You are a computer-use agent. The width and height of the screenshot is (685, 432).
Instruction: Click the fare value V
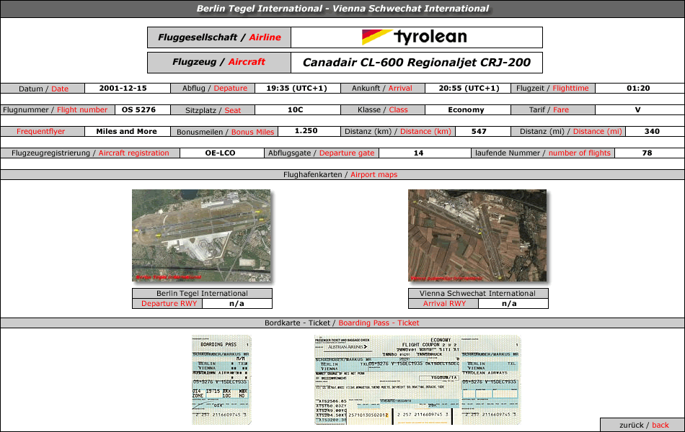[638, 109]
